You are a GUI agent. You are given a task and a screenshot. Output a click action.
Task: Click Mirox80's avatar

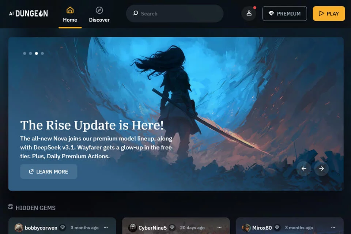pyautogui.click(x=246, y=228)
